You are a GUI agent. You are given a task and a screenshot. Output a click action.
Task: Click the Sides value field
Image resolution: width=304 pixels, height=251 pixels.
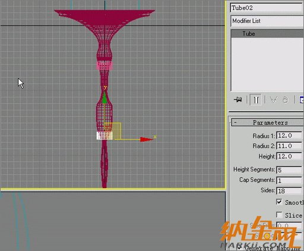coord(289,191)
